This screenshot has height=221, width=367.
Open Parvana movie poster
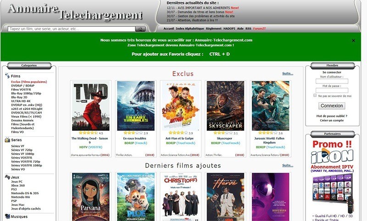[x=90, y=197]
